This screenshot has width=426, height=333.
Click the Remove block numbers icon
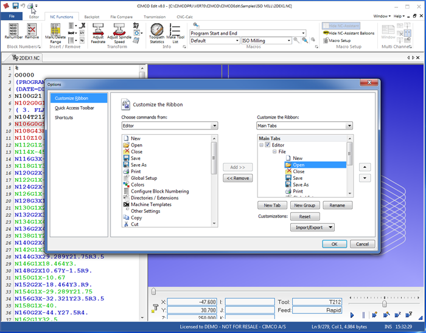click(x=32, y=29)
